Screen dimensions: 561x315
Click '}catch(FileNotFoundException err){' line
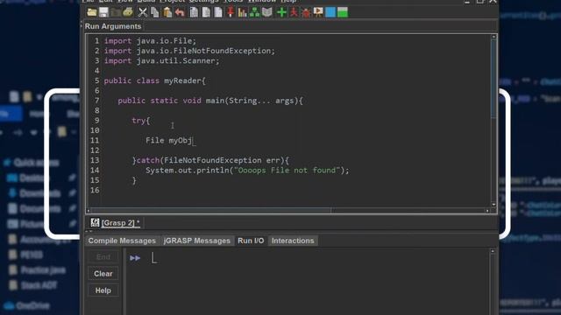click(x=210, y=160)
